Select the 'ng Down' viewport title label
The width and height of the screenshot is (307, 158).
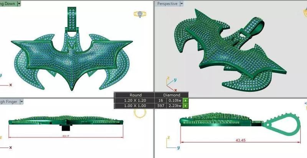7,3
